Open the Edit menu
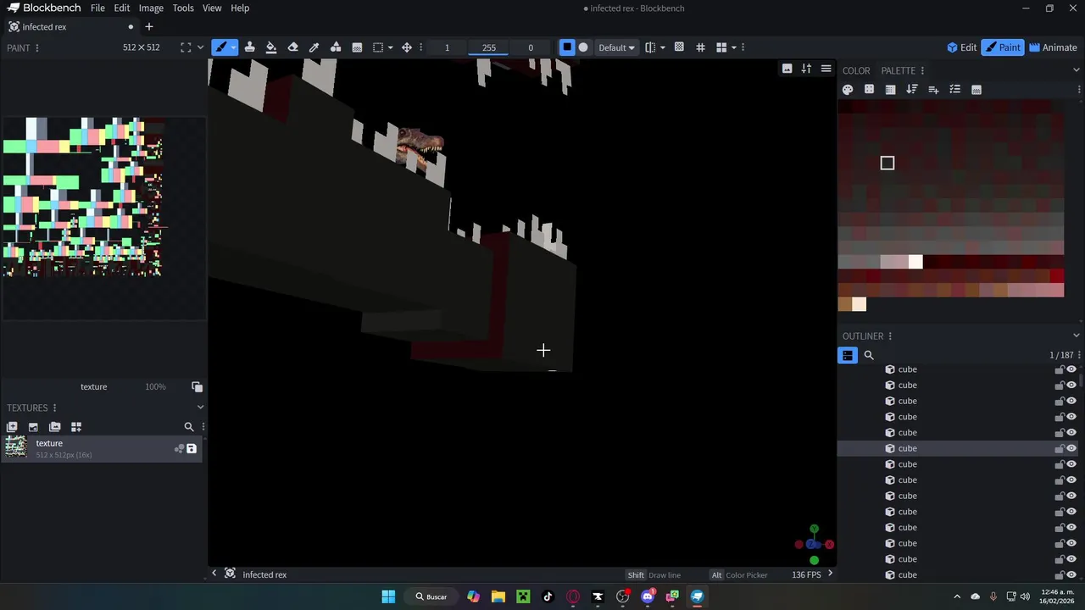Viewport: 1085px width, 610px height. point(122,8)
